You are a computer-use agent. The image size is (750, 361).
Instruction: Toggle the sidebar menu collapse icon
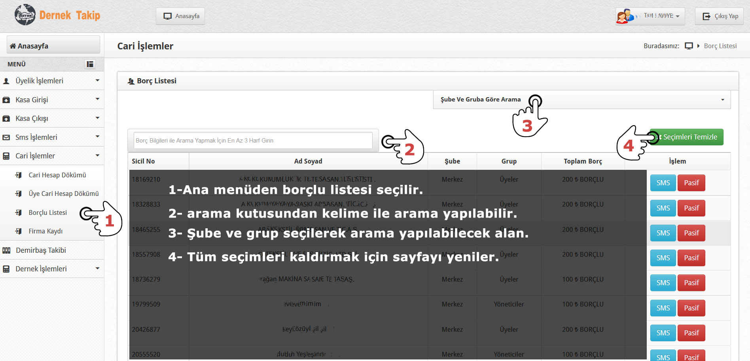pyautogui.click(x=90, y=64)
